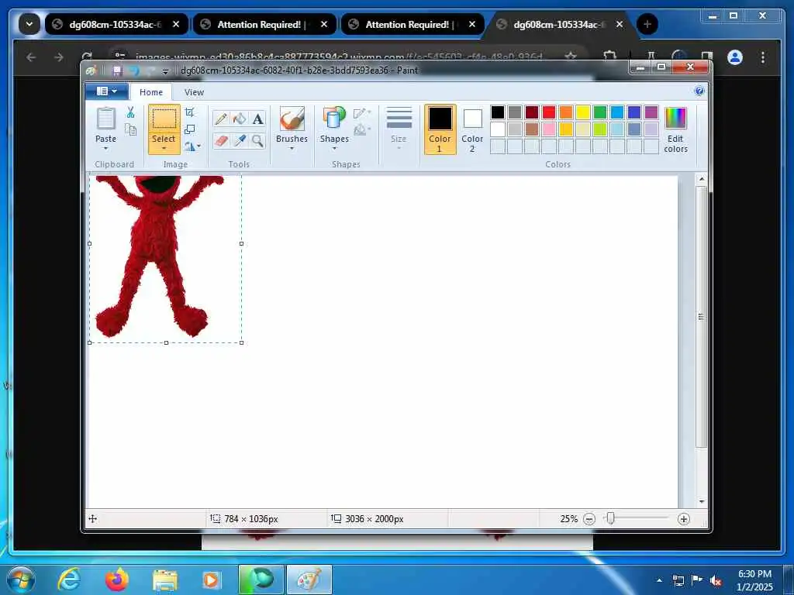The image size is (794, 595).
Task: Open Customize Quick Access Toolbar dropdown
Action: (x=165, y=71)
